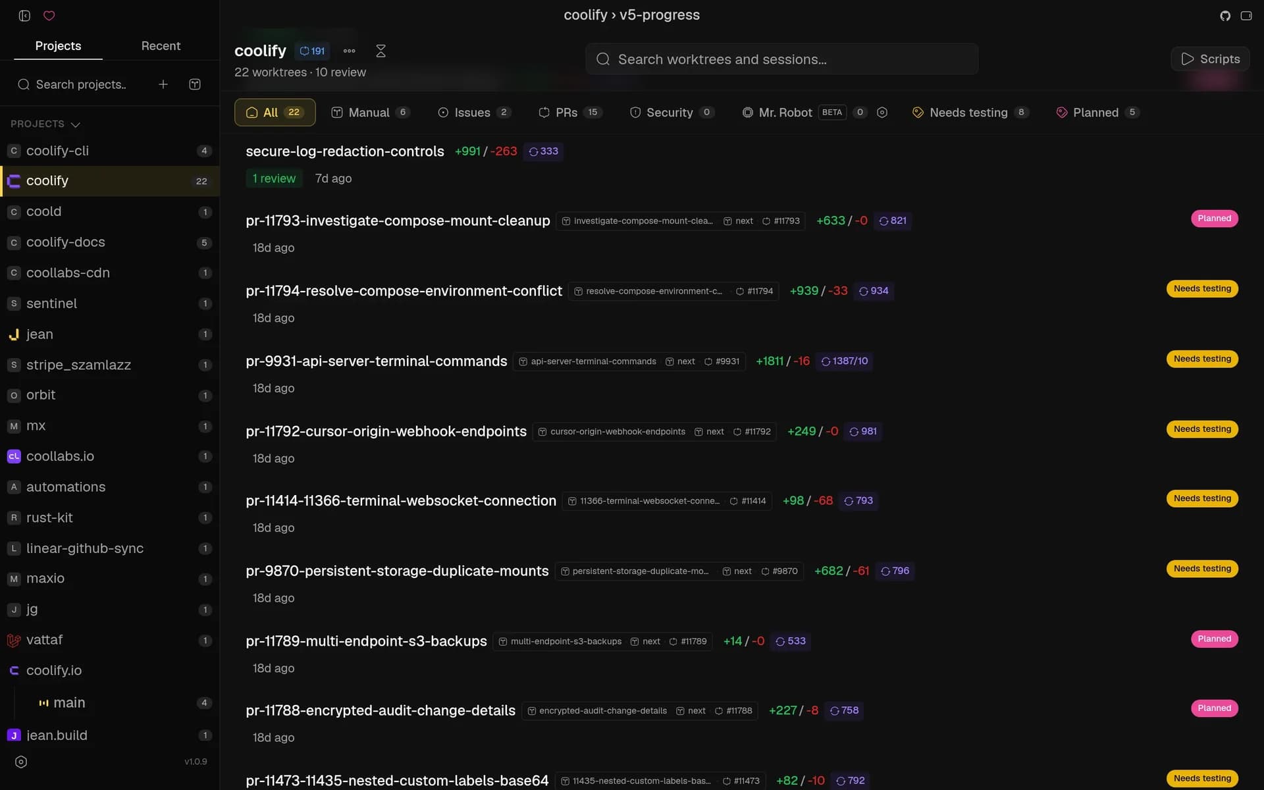
Task: Click the #9931 PR link chip
Action: click(722, 361)
